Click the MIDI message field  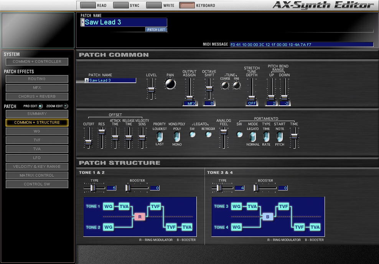(302, 44)
